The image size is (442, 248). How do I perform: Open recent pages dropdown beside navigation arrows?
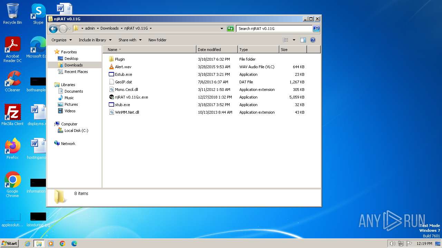(70, 29)
